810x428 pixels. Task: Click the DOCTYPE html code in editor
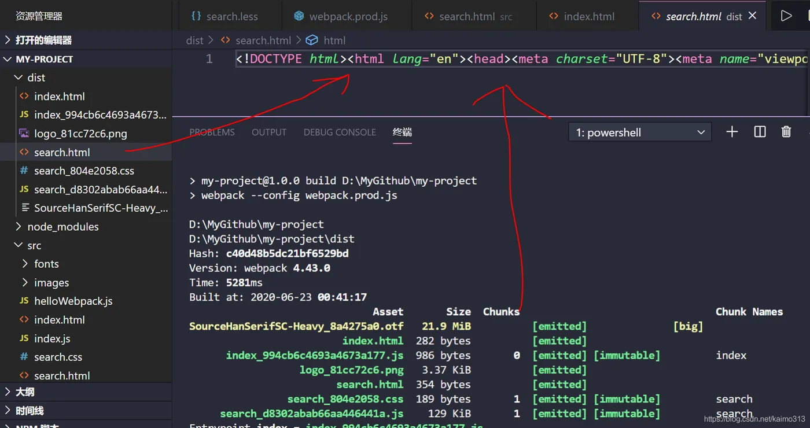[x=291, y=59]
